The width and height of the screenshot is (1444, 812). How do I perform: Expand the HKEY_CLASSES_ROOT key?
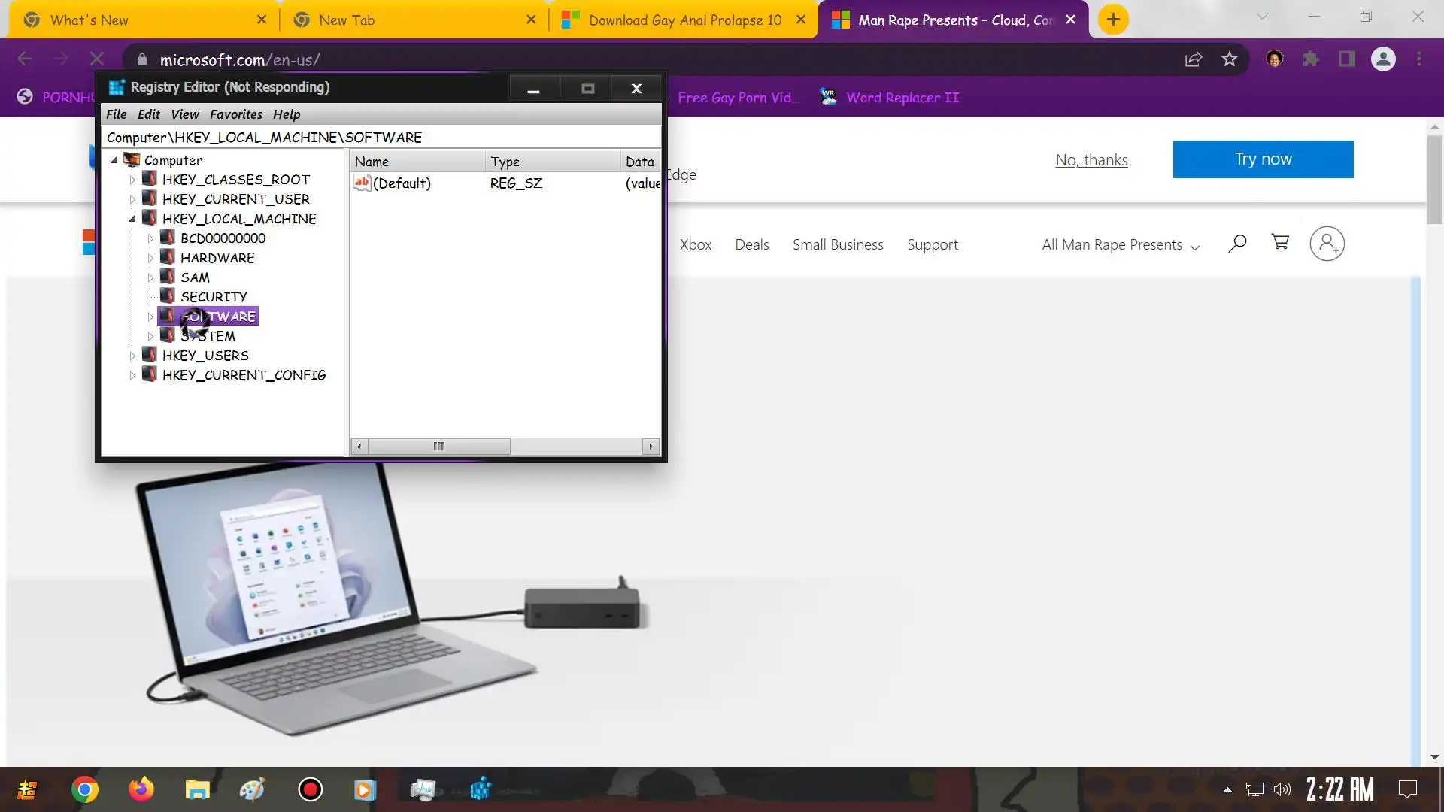tap(132, 180)
